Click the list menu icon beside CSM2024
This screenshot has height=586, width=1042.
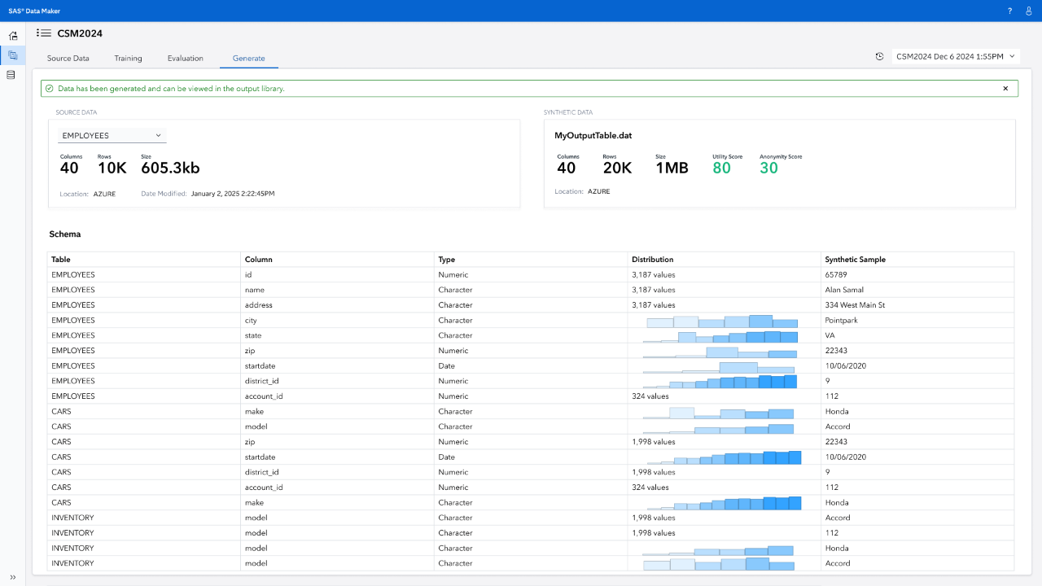(44, 33)
